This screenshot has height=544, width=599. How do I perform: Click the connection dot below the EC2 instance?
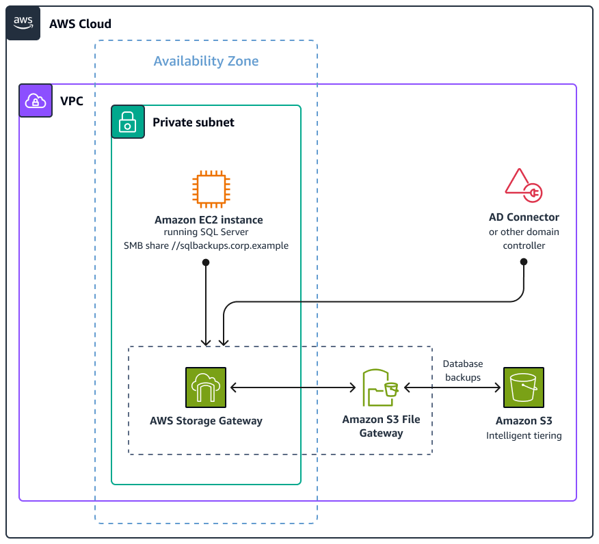click(206, 261)
